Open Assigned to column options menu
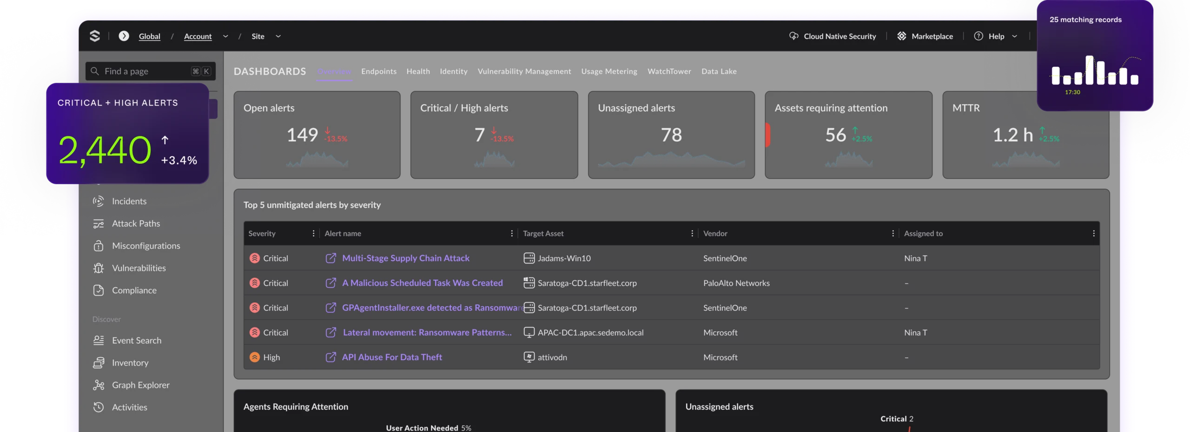 point(1094,233)
